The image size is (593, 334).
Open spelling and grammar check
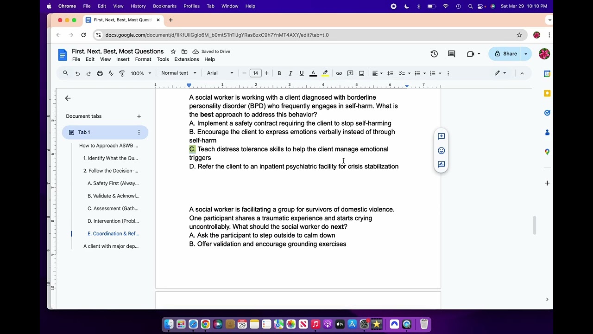tap(111, 73)
